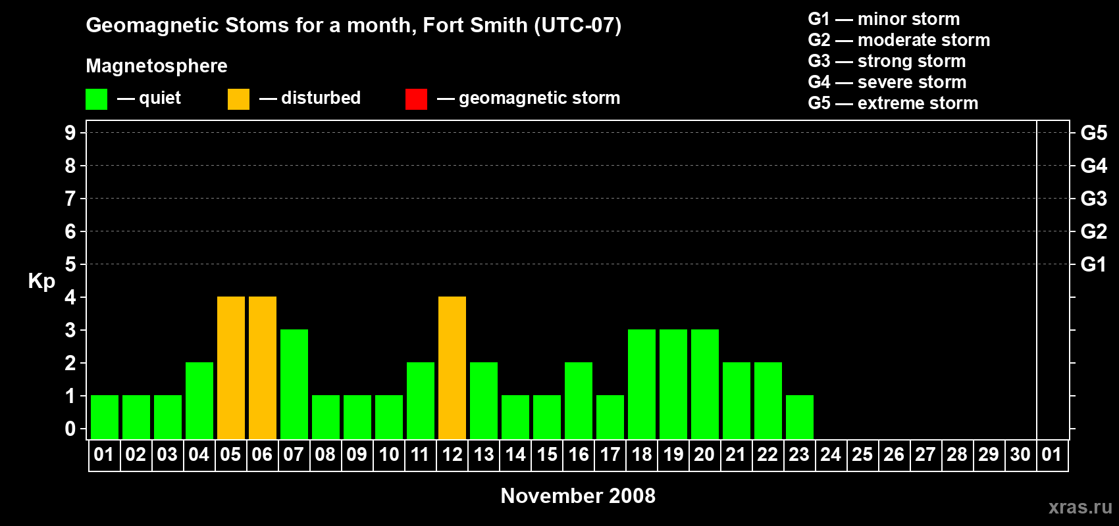Click the G1 label on right axis
This screenshot has width=1119, height=526.
pos(1093,264)
